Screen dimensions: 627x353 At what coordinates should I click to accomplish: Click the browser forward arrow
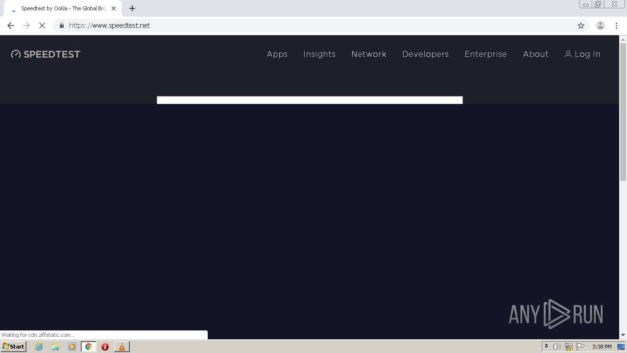click(x=26, y=25)
